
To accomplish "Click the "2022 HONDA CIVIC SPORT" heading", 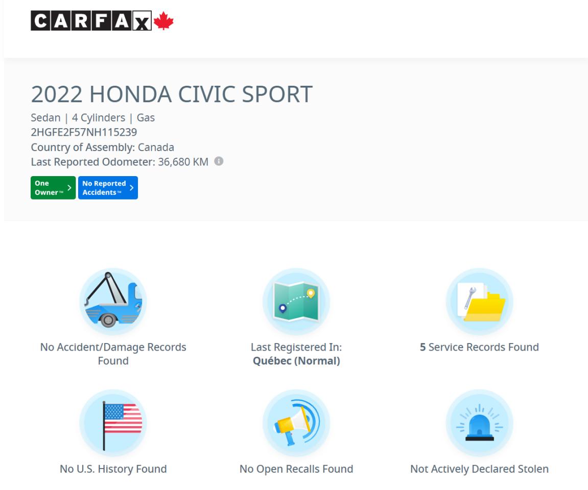I will pyautogui.click(x=172, y=94).
